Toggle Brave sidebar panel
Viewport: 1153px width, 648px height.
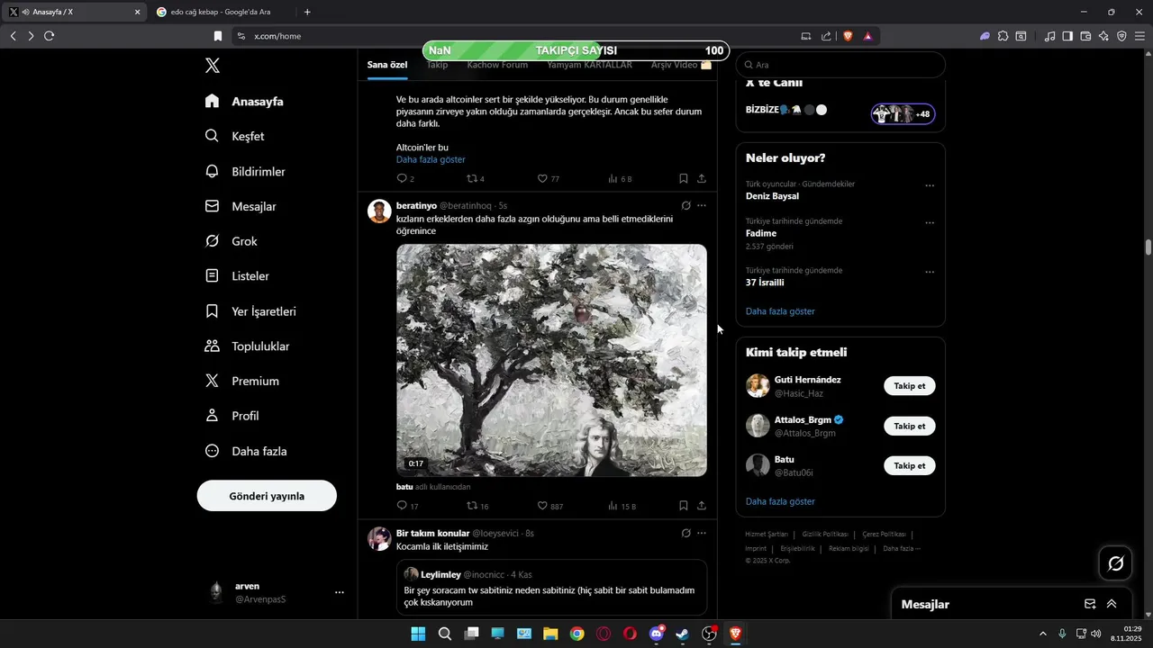point(1067,36)
